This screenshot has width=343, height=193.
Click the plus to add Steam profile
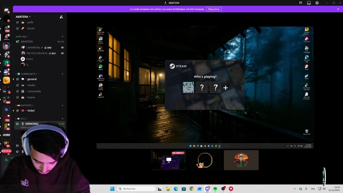tap(226, 88)
